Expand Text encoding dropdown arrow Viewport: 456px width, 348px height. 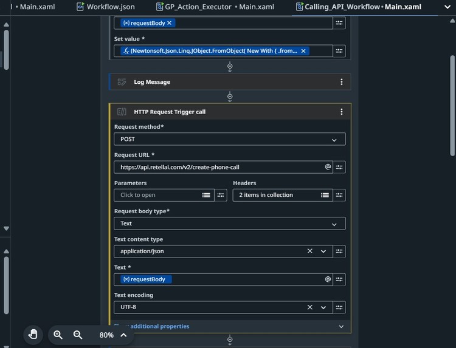click(x=323, y=308)
